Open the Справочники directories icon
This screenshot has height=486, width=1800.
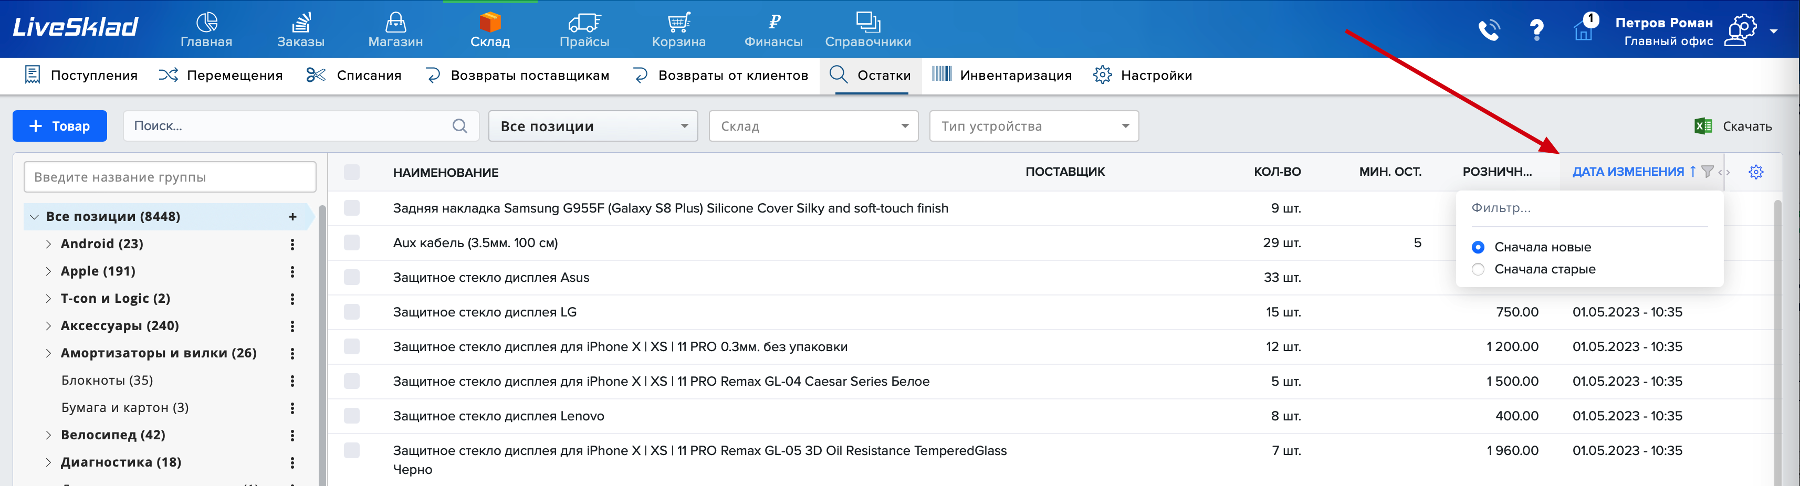tap(868, 23)
